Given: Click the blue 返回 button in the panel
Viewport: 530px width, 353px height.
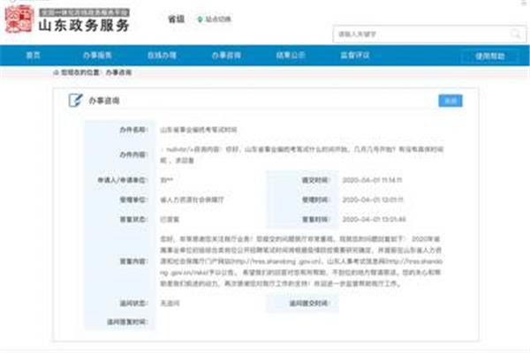Looking at the screenshot, I should (x=450, y=101).
